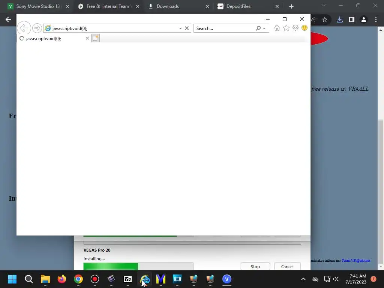Image resolution: width=384 pixels, height=288 pixels.
Task: Click the search magnifier icon
Action: click(x=258, y=28)
